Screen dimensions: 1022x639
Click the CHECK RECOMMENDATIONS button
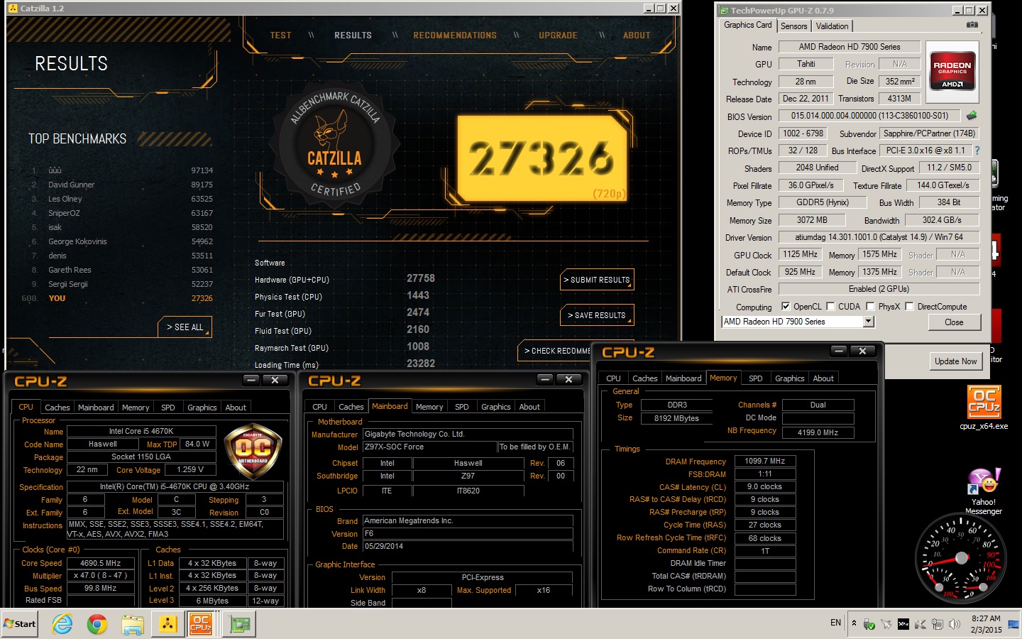coord(555,351)
